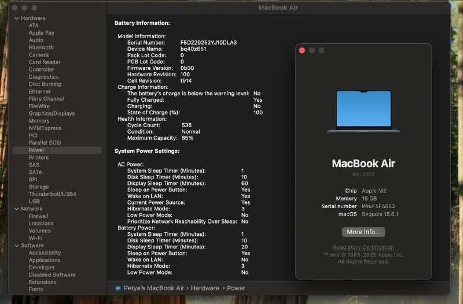Viewport: 463px width, 304px height.
Task: Select Locations under Network
Action: 41,224
